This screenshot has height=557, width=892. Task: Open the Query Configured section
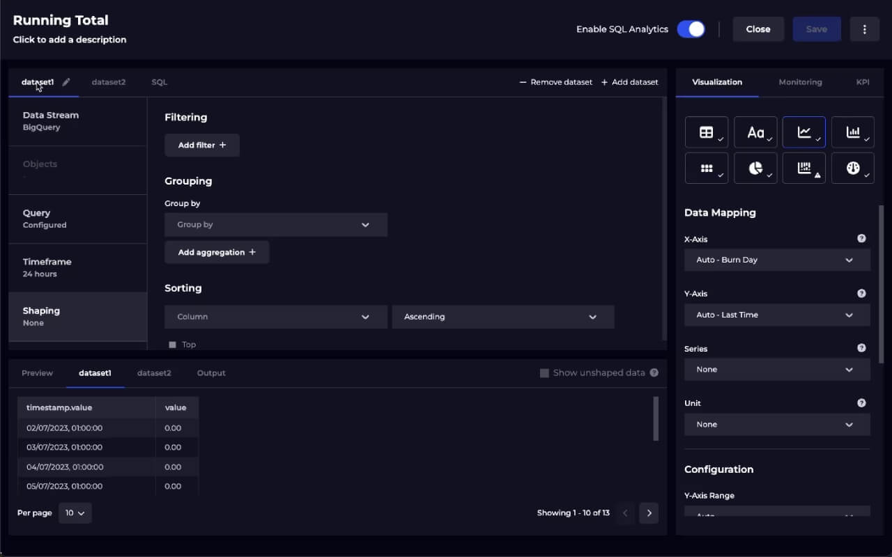coord(77,219)
